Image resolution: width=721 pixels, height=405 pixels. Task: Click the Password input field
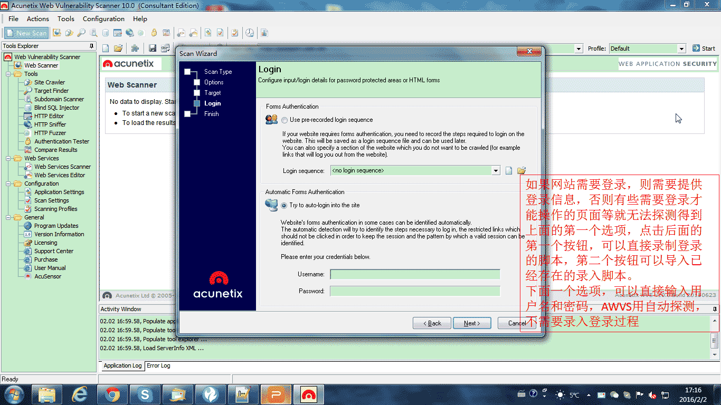click(415, 291)
